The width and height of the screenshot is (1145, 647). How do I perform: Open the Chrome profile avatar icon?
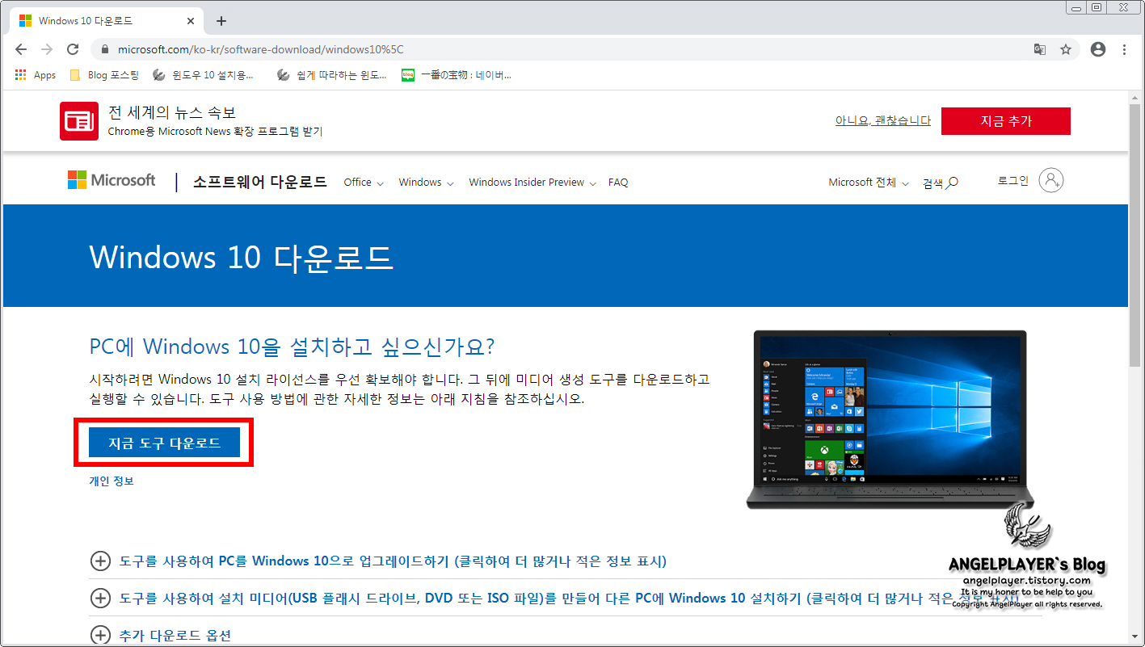(x=1097, y=49)
